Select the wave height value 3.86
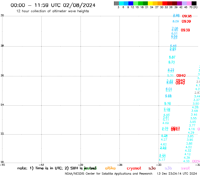This screenshot has width=200, height=176. click(x=189, y=144)
